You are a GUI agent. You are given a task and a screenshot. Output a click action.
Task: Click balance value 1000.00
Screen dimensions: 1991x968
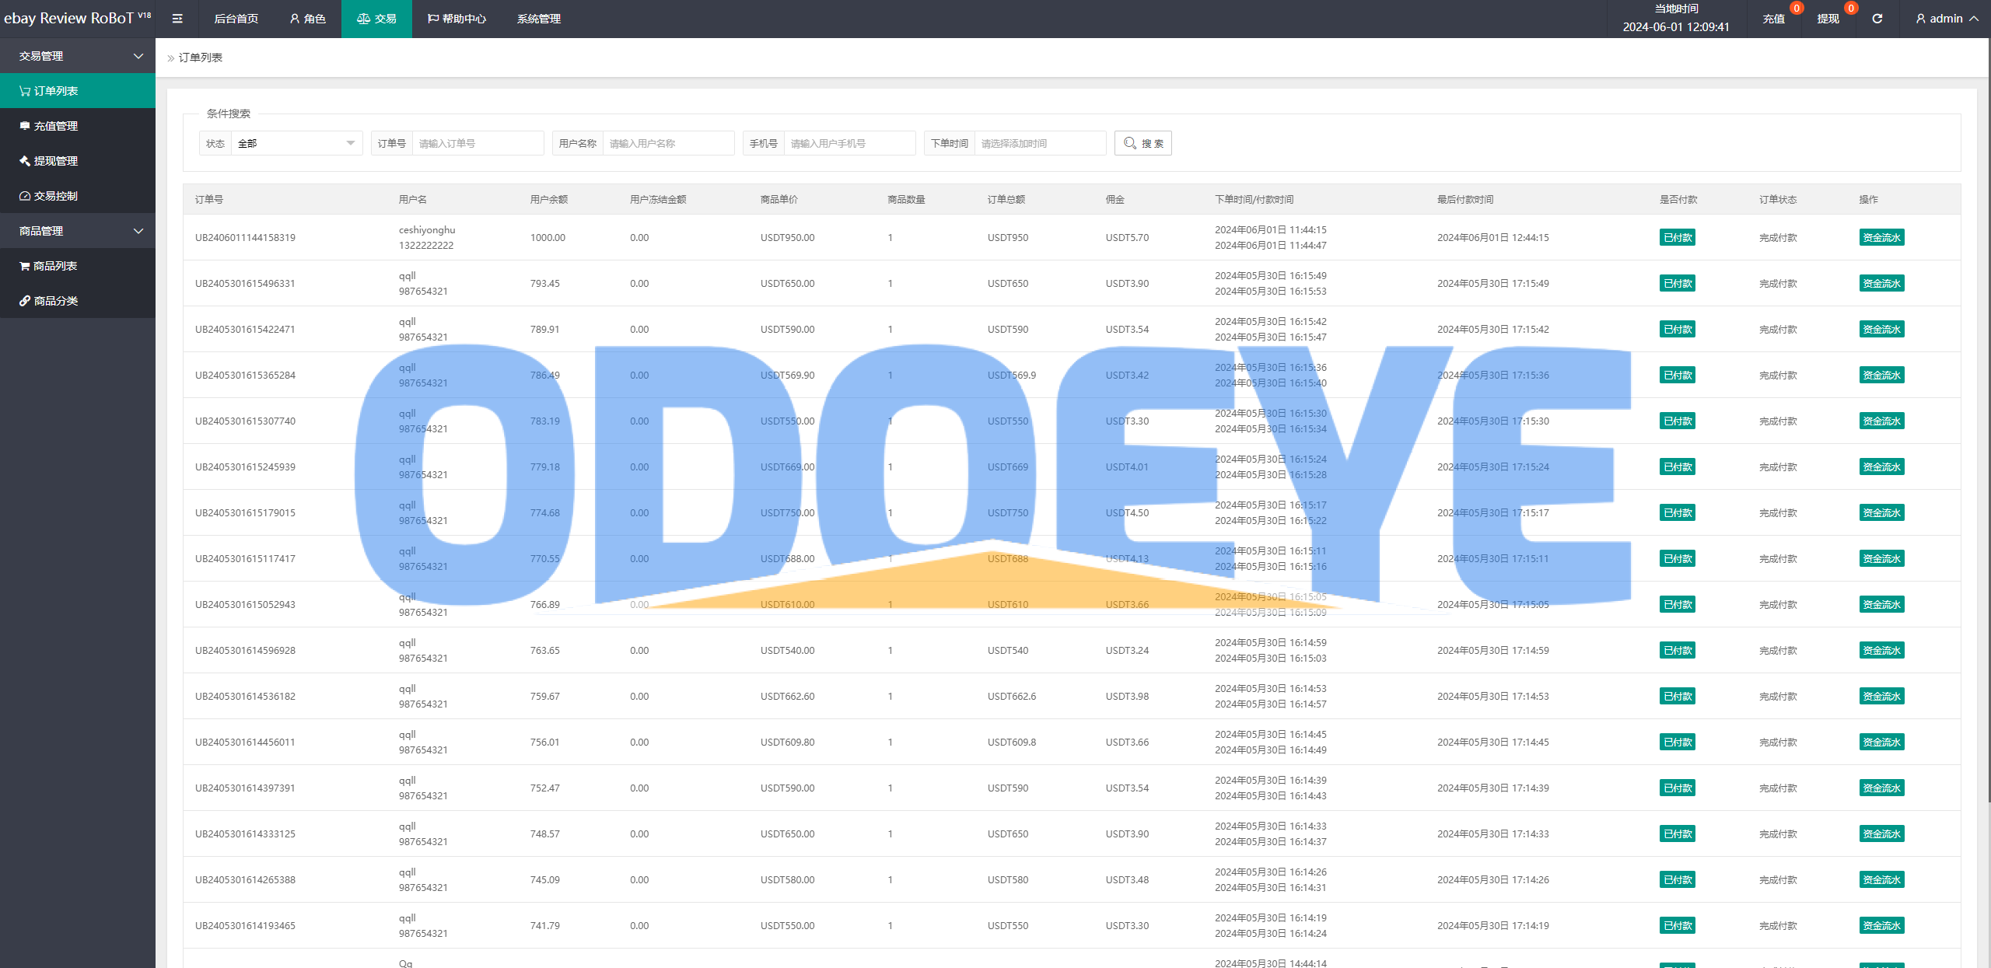(548, 237)
